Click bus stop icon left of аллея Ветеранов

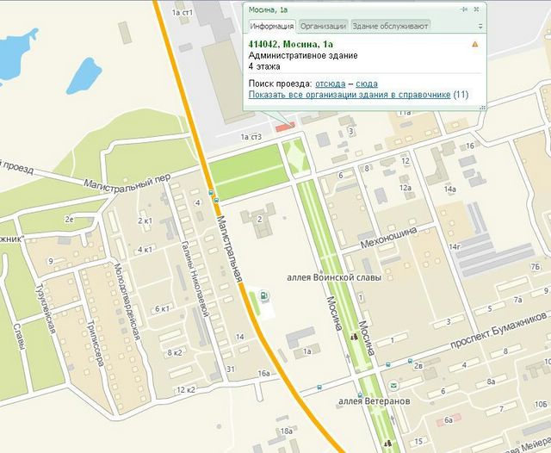click(319, 387)
